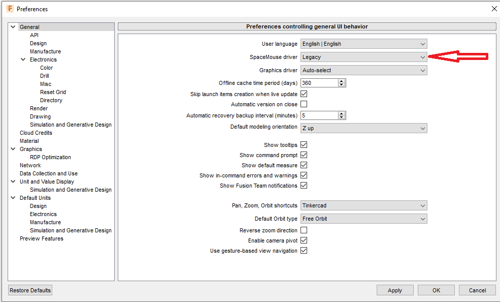Viewport: 500px width, 302px height.
Task: Select Cloud Credits in preferences tree
Action: tap(36, 133)
